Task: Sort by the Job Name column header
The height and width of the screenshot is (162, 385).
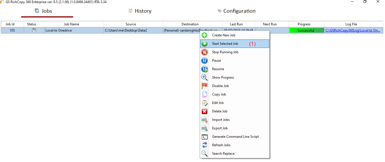Action: (71, 24)
